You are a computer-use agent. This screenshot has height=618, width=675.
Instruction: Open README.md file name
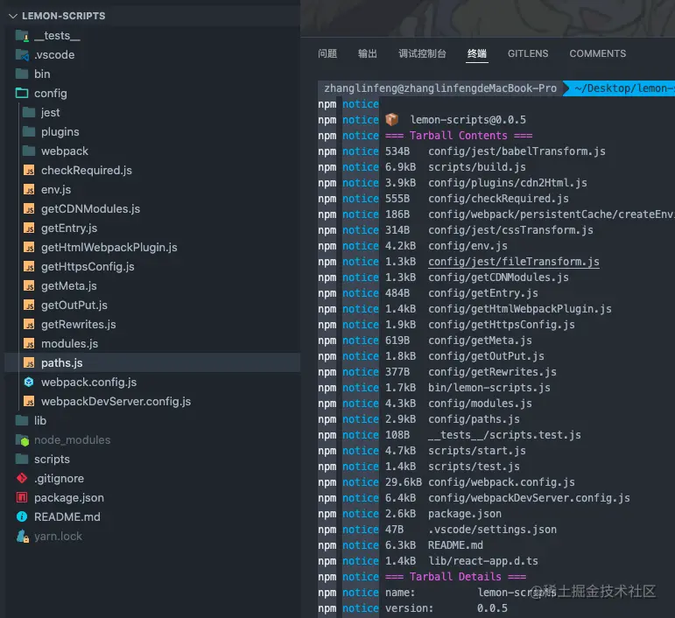67,516
